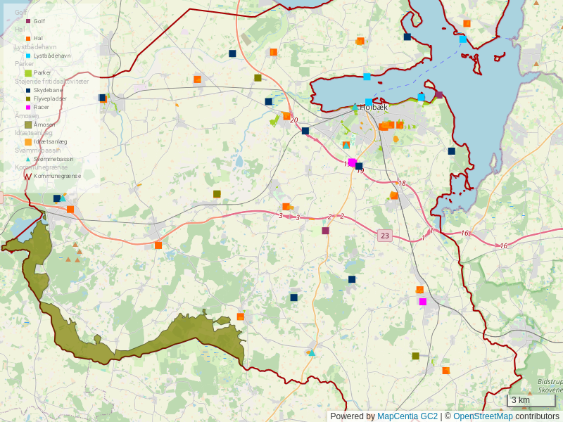Click the golf marker north of route 23
The image size is (563, 422).
(x=325, y=231)
